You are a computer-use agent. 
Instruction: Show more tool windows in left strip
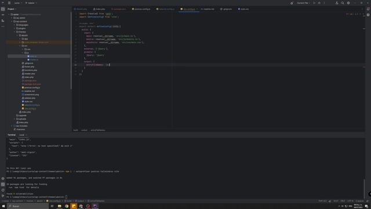click(3, 26)
